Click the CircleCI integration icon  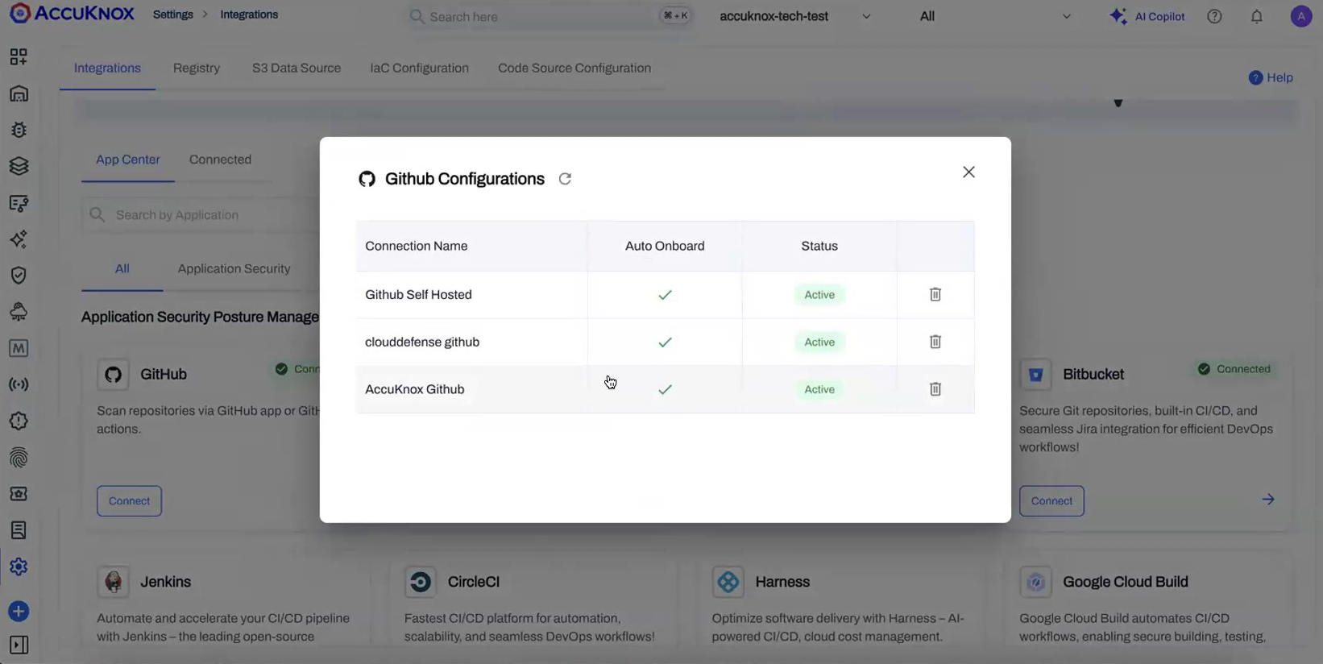pos(421,582)
